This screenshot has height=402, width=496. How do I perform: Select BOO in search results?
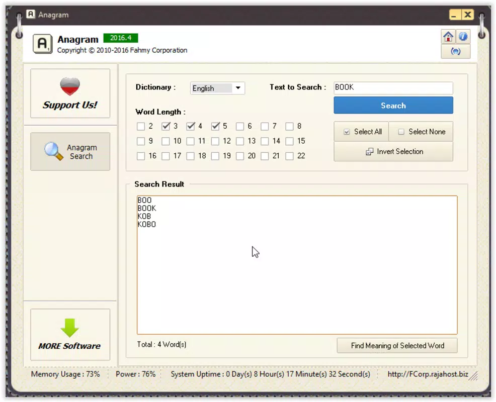144,200
